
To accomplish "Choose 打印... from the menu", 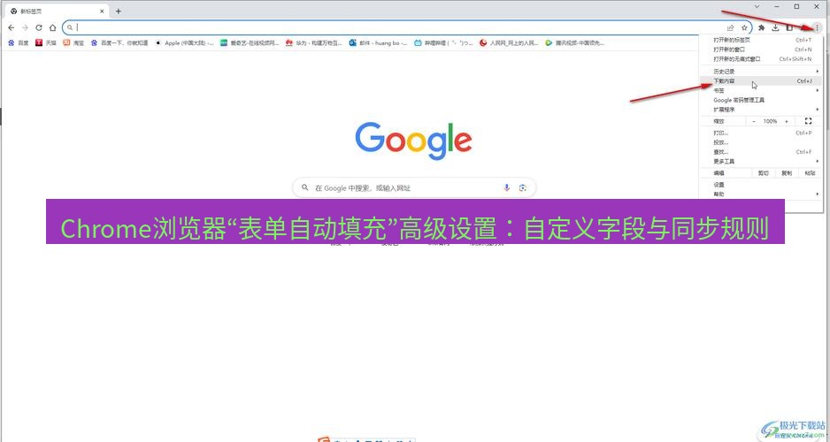I will point(762,133).
